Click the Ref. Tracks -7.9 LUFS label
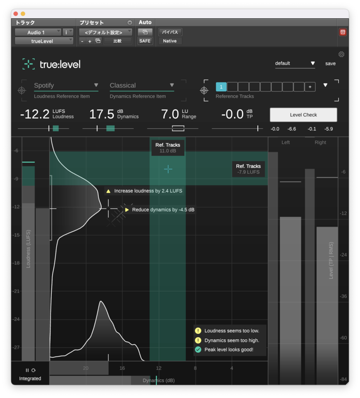The height and width of the screenshot is (398, 360). click(248, 169)
